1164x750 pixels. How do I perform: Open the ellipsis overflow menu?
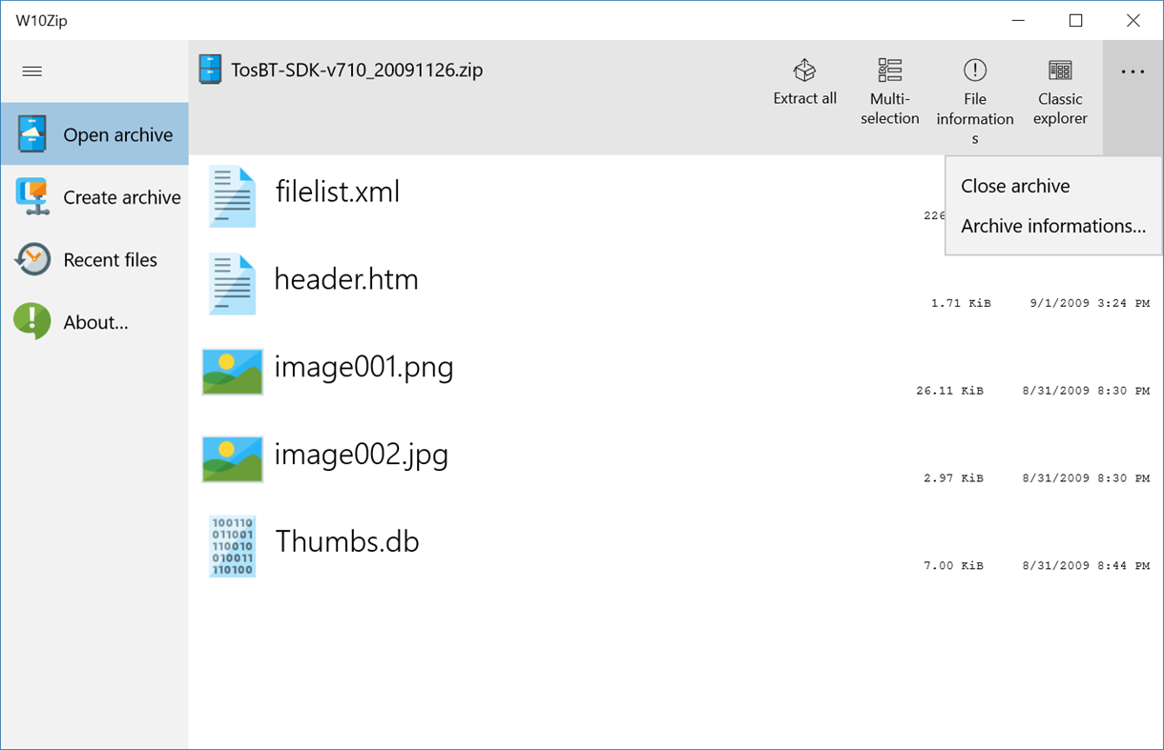point(1132,71)
